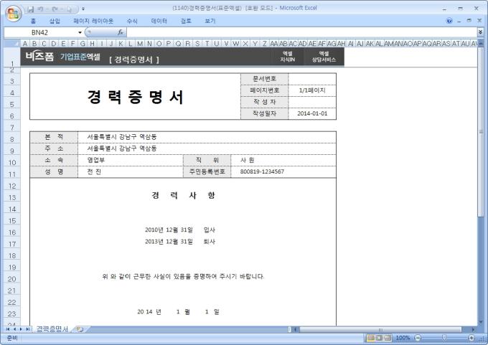The height and width of the screenshot is (345, 488).
Task: Open the 삽입 ribbon tab
Action: tap(55, 21)
